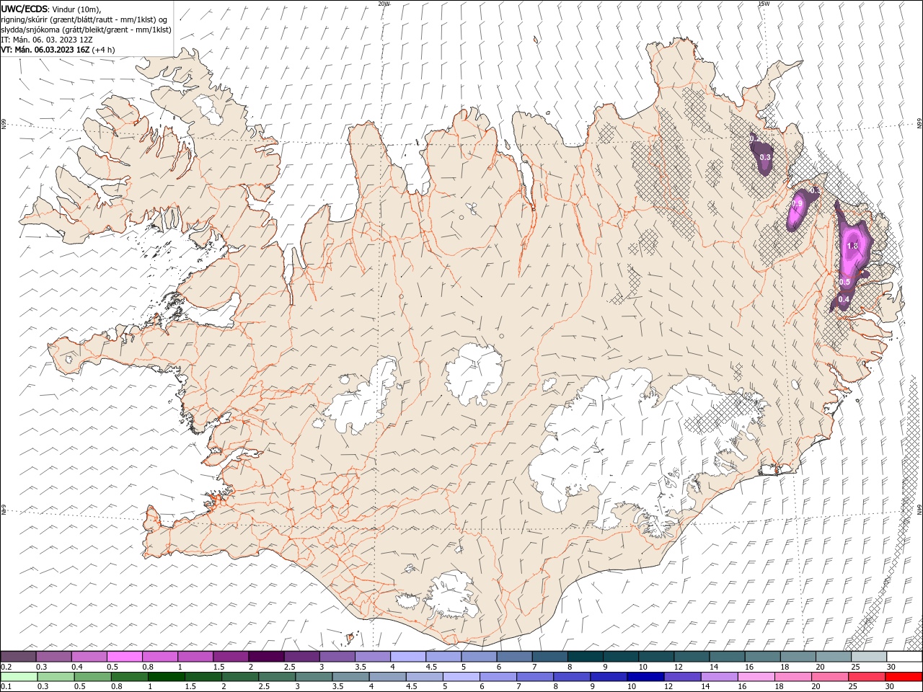Select the bright pink 0.5 swatch in upper legend
The width and height of the screenshot is (923, 692).
point(125,656)
